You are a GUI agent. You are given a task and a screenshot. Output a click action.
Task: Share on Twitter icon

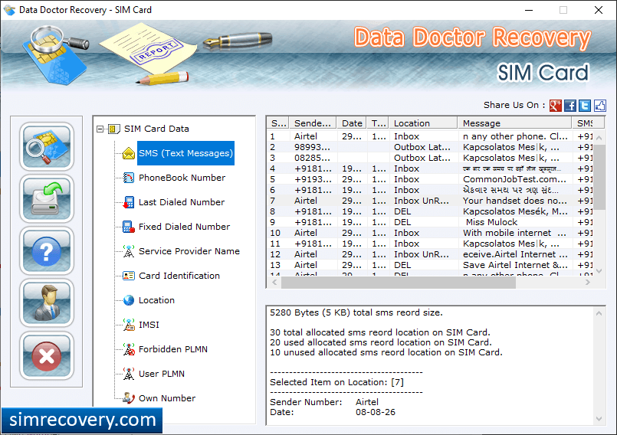point(585,106)
